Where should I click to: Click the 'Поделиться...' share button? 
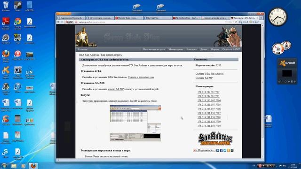tap(204, 150)
